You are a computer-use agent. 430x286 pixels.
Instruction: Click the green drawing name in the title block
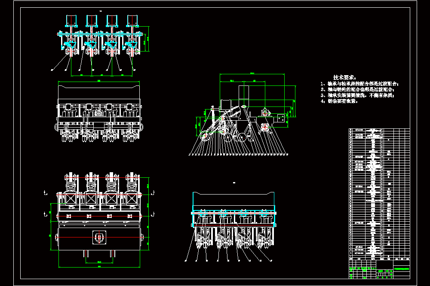click(x=402, y=269)
